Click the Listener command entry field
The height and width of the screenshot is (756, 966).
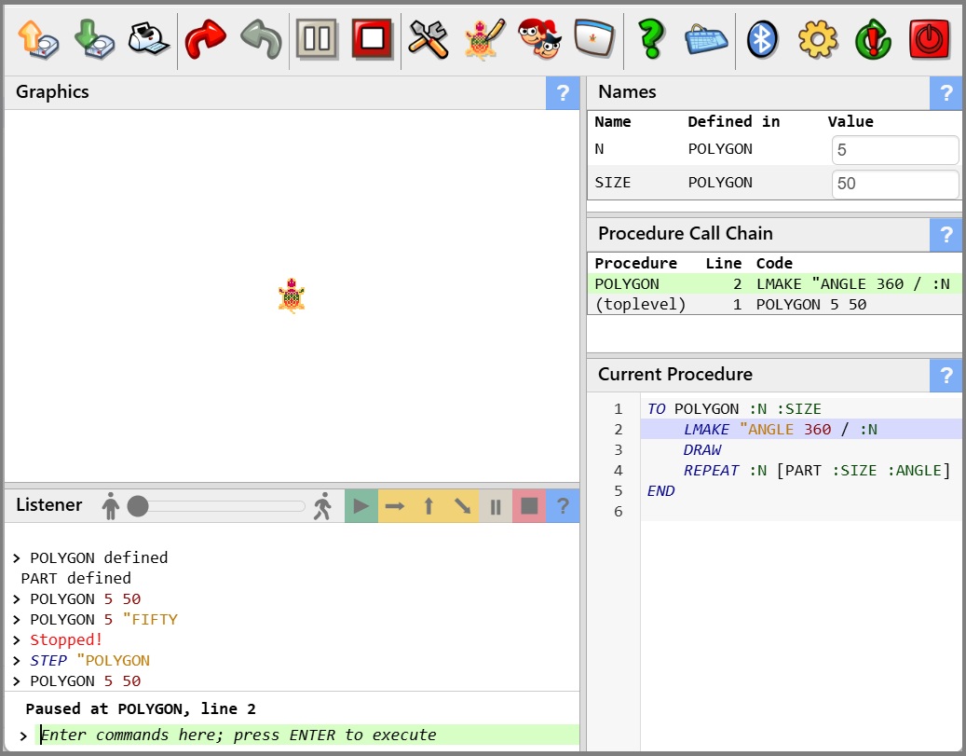pyautogui.click(x=307, y=735)
